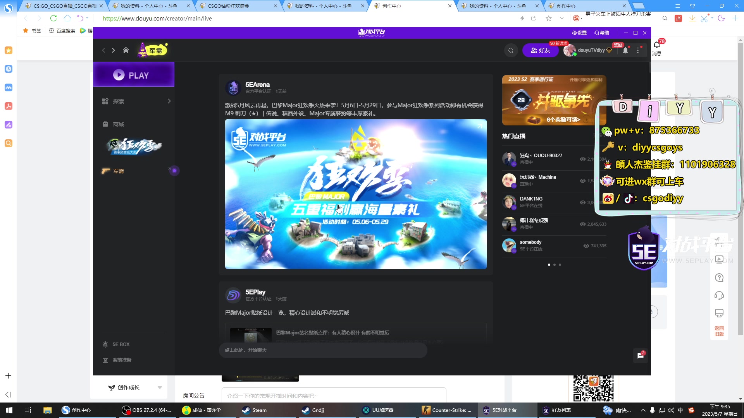Click the 房间公告 input field
744x418 pixels.
(x=334, y=395)
